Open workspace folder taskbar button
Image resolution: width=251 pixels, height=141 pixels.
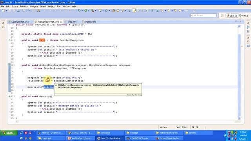tap(109, 133)
